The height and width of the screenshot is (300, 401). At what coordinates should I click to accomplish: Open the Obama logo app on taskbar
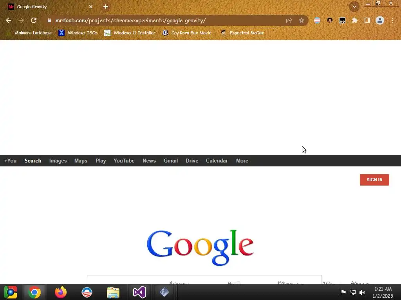[x=87, y=292]
